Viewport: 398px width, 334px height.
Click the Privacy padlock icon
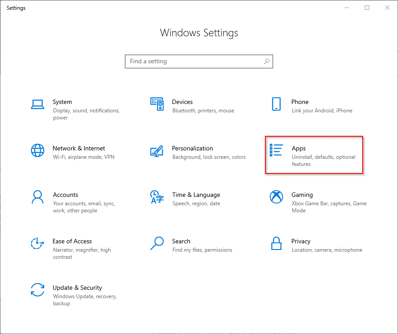pos(276,243)
